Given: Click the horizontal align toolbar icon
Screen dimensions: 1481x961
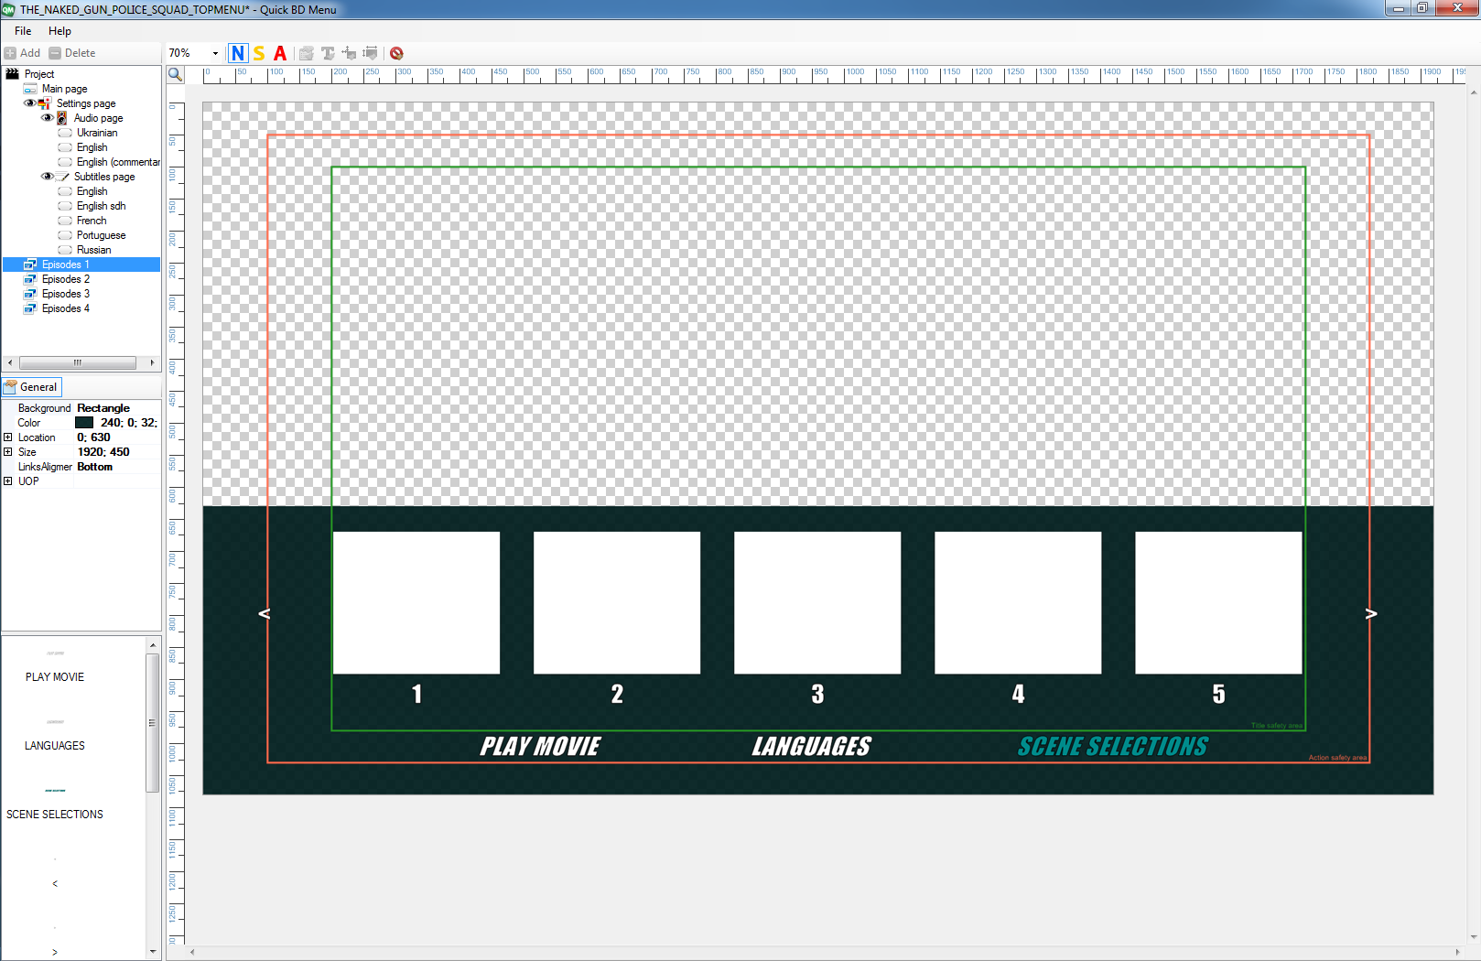Looking at the screenshot, I should [x=349, y=53].
